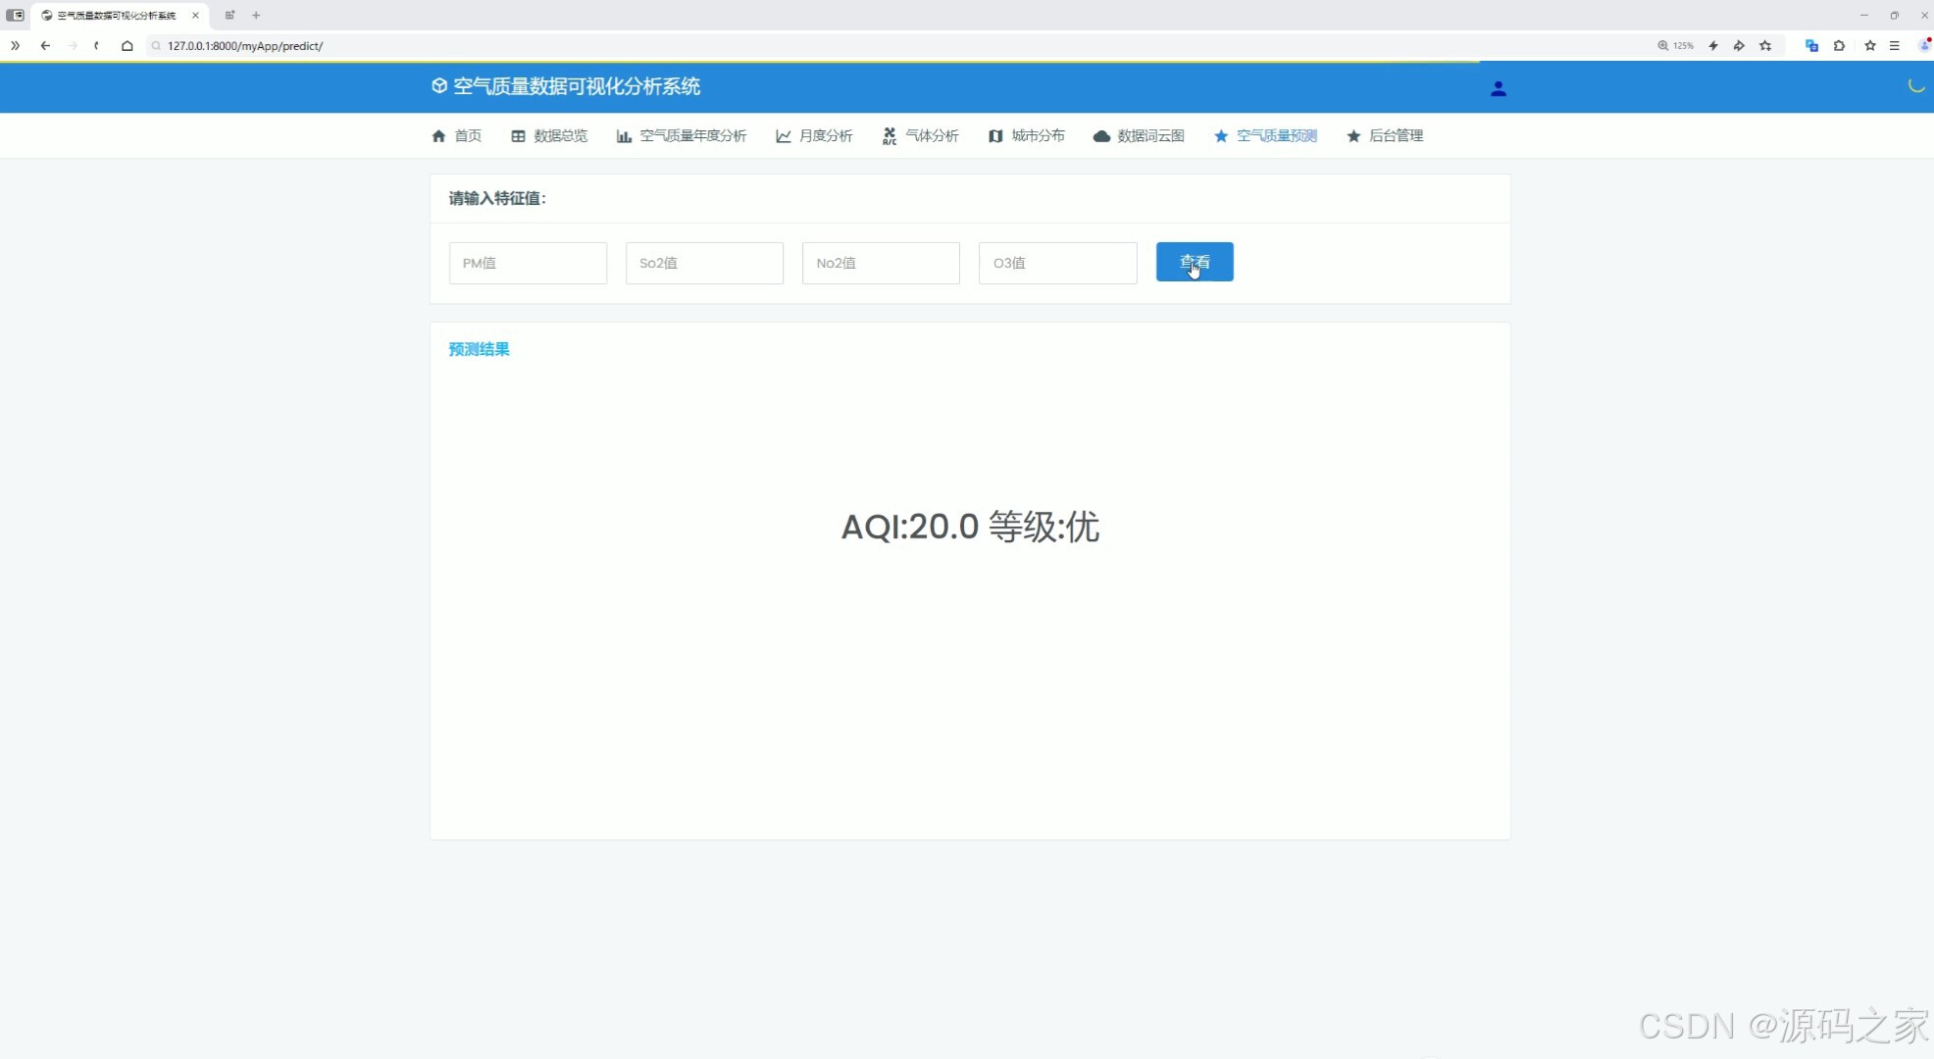Click the home icon beside 首页

(438, 136)
